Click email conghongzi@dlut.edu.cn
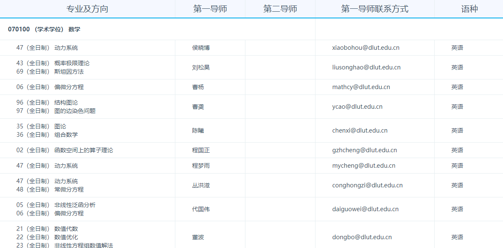The width and height of the screenshot is (503, 248). pos(367,185)
